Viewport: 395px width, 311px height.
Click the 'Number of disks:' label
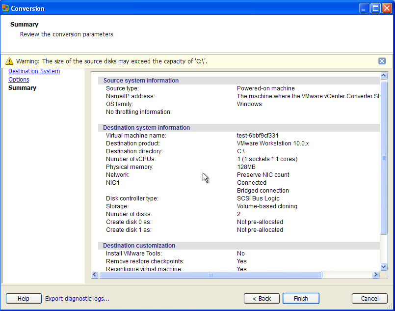click(x=129, y=214)
